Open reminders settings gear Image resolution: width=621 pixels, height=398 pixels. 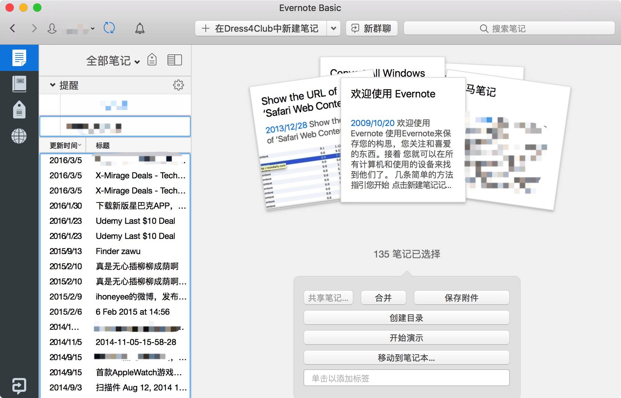click(x=178, y=85)
